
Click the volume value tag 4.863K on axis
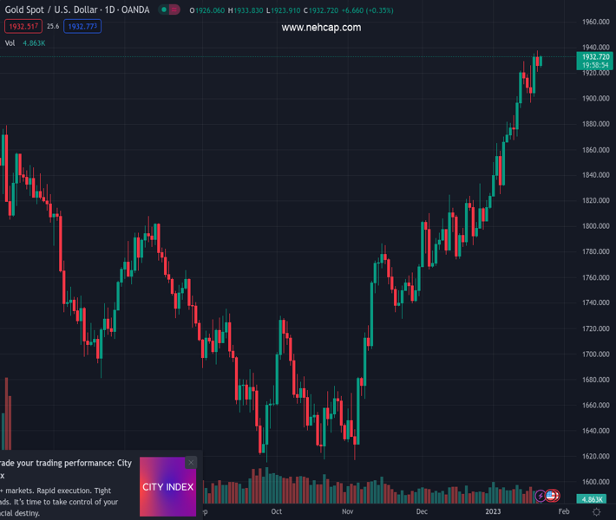click(592, 499)
